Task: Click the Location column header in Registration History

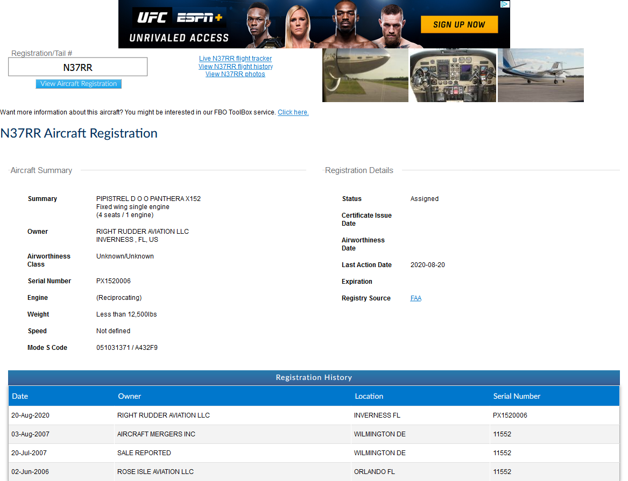Action: 369,396
